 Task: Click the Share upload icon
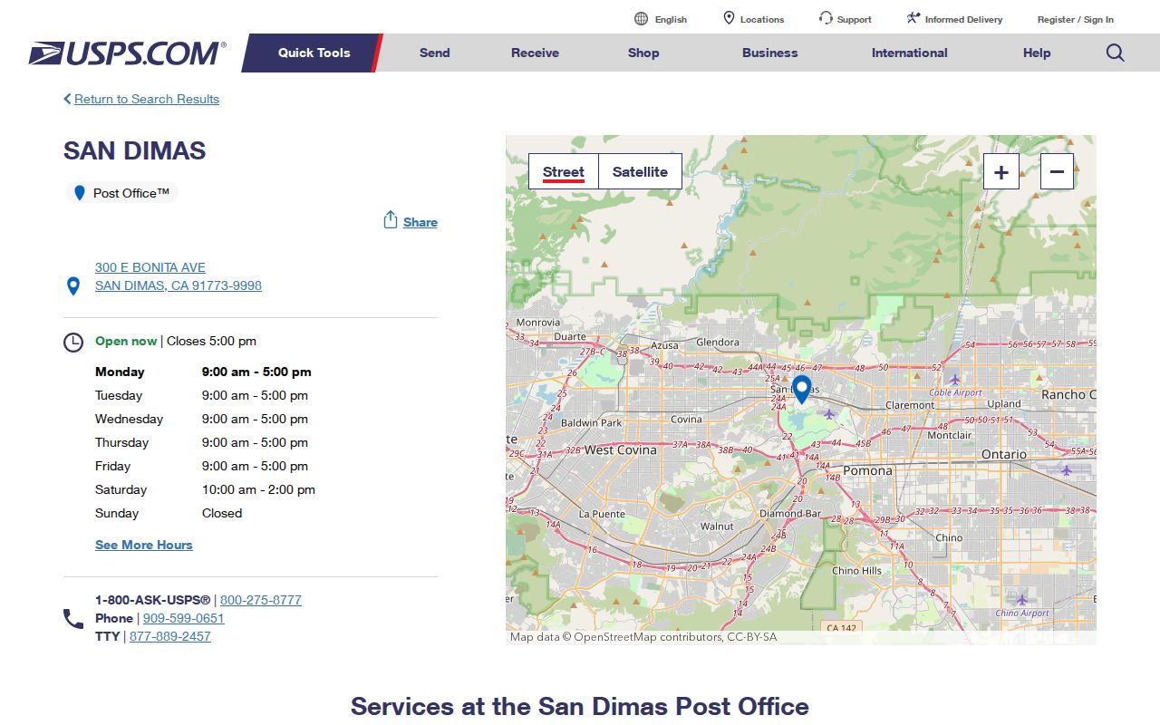(391, 220)
